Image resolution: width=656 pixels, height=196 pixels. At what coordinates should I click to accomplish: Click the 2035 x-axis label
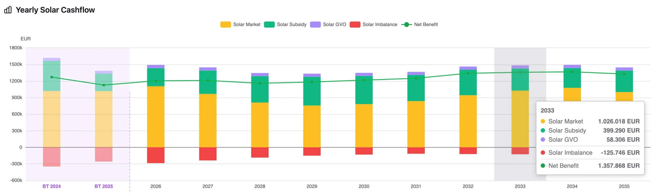click(x=624, y=186)
